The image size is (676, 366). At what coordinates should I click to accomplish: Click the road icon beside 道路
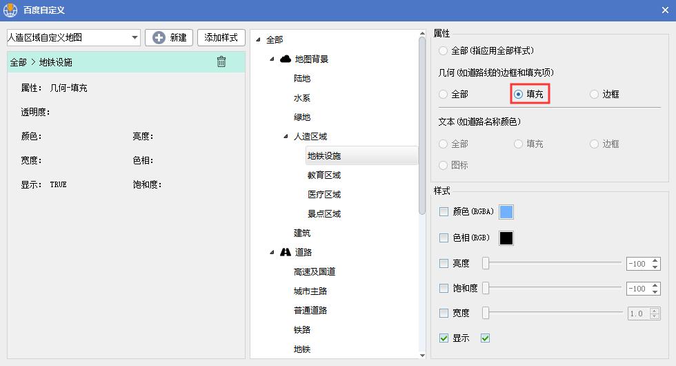286,252
